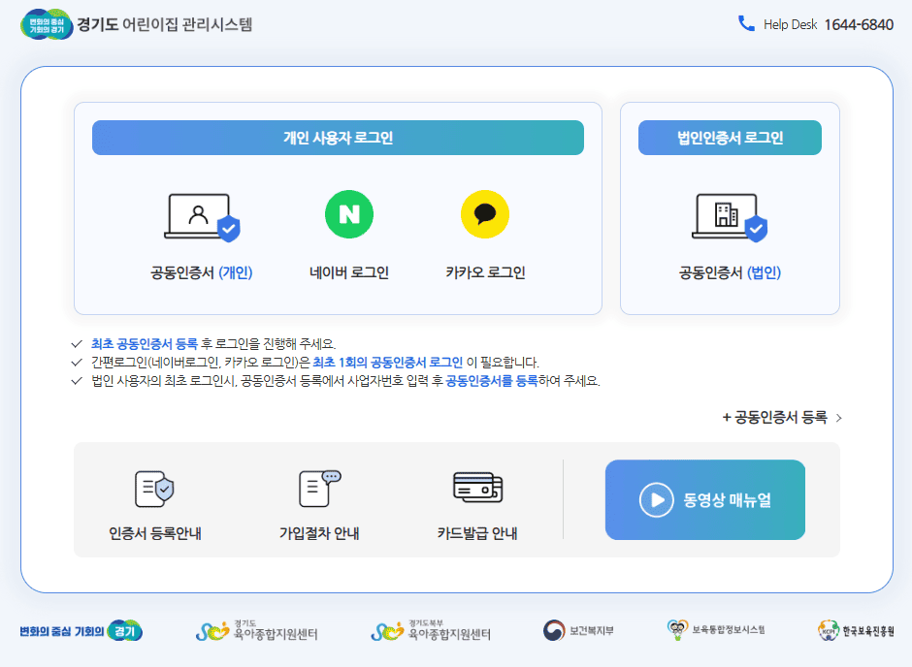
Task: Select the 법인인증서 로그인 header
Action: [729, 137]
